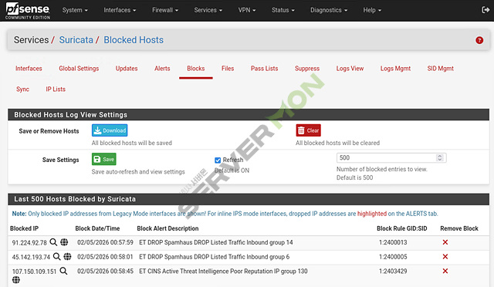Select IP address 91.224.92.78
Viewport: 494px width, 287px height.
tap(29, 242)
